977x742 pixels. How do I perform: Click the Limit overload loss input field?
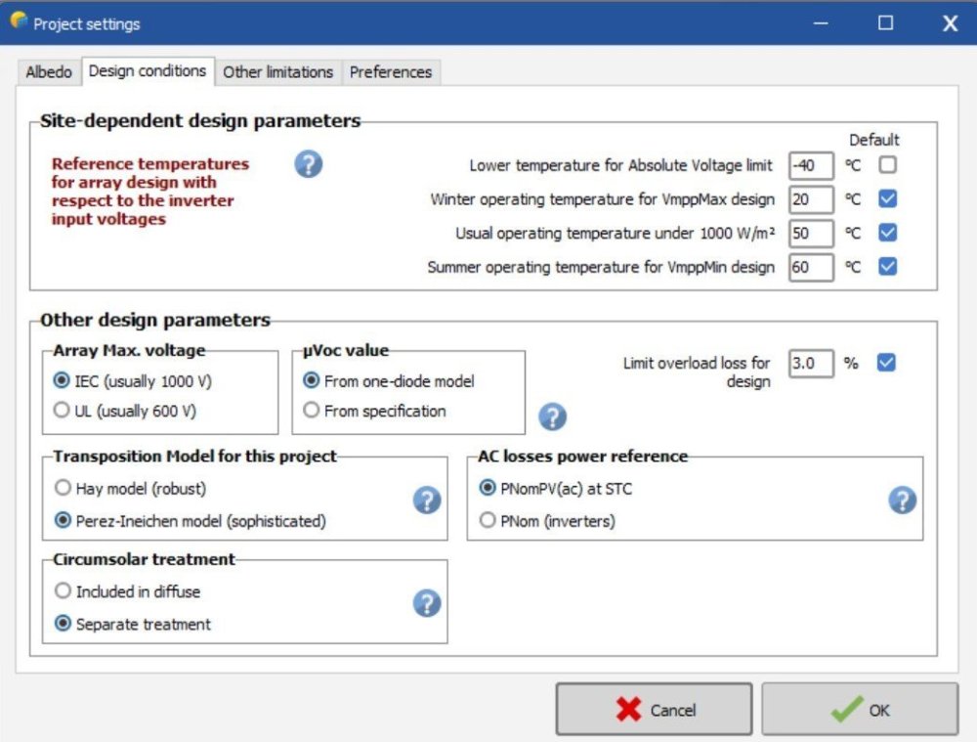point(811,363)
